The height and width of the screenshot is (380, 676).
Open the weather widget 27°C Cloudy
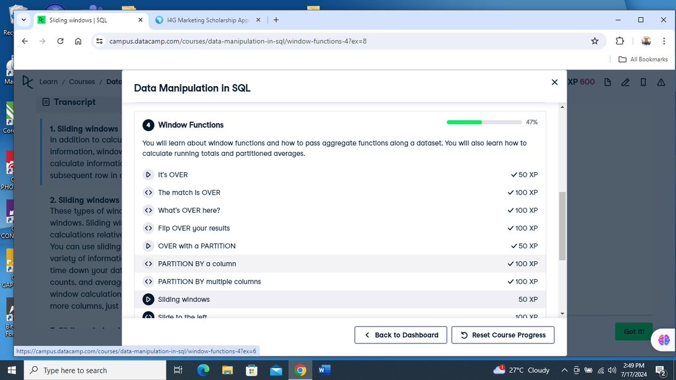click(x=522, y=370)
